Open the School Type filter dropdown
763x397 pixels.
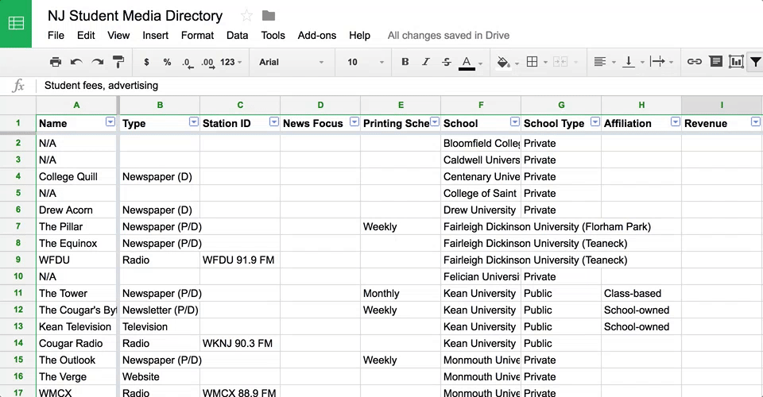pos(595,122)
